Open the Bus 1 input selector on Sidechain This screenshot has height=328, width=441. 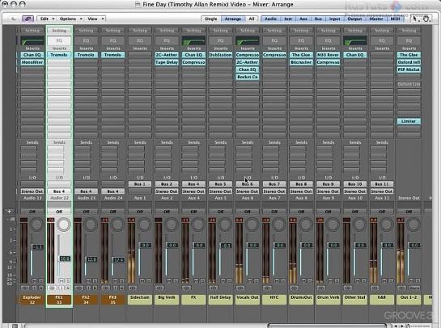pyautogui.click(x=140, y=184)
